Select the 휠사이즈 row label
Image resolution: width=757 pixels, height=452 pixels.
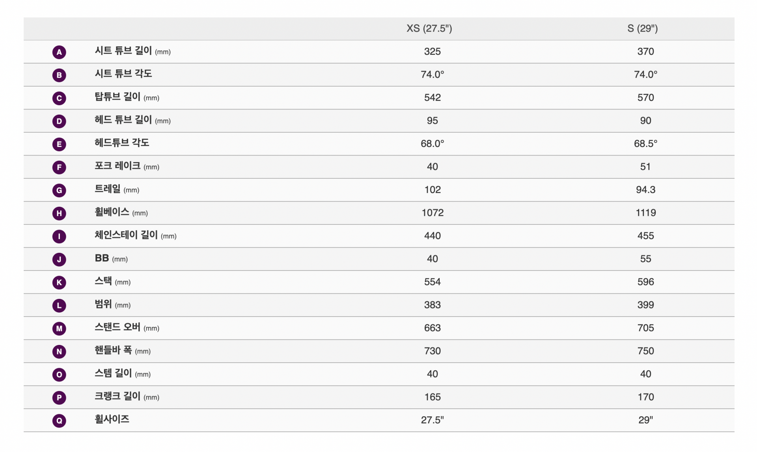click(x=112, y=419)
